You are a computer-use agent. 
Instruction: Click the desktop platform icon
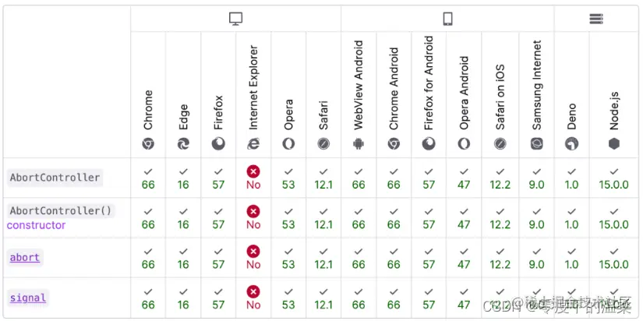[x=235, y=19]
